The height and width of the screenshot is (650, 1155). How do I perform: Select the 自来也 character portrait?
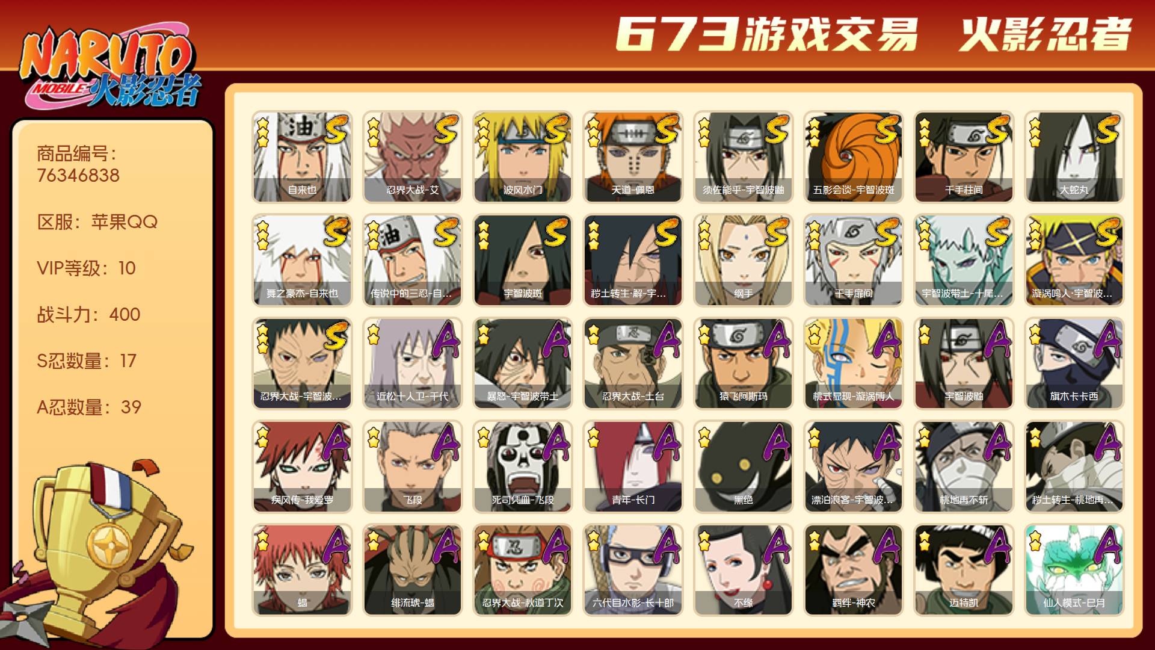coord(302,157)
